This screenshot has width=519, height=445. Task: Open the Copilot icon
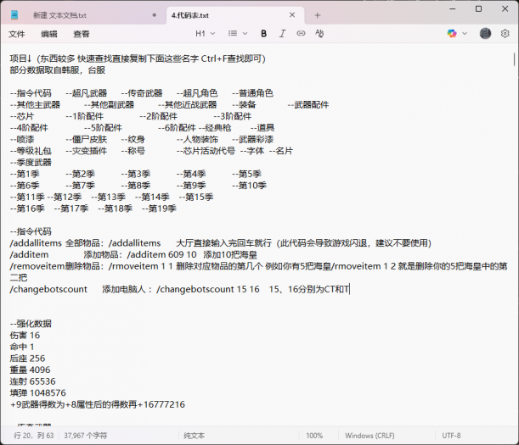452,33
